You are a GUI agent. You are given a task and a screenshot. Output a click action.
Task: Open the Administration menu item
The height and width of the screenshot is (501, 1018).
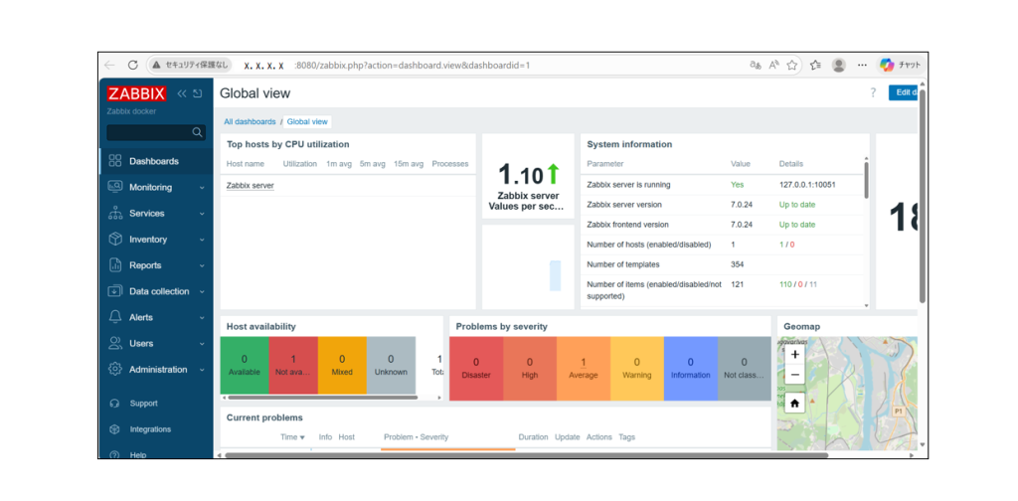click(156, 369)
